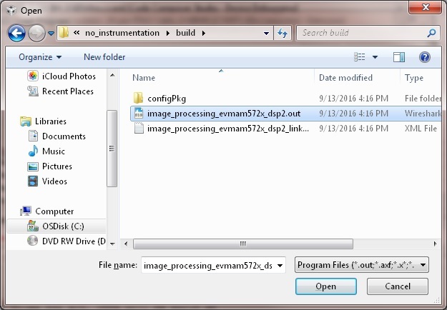Open the Help question mark icon
This screenshot has width=447, height=310.
coord(424,57)
